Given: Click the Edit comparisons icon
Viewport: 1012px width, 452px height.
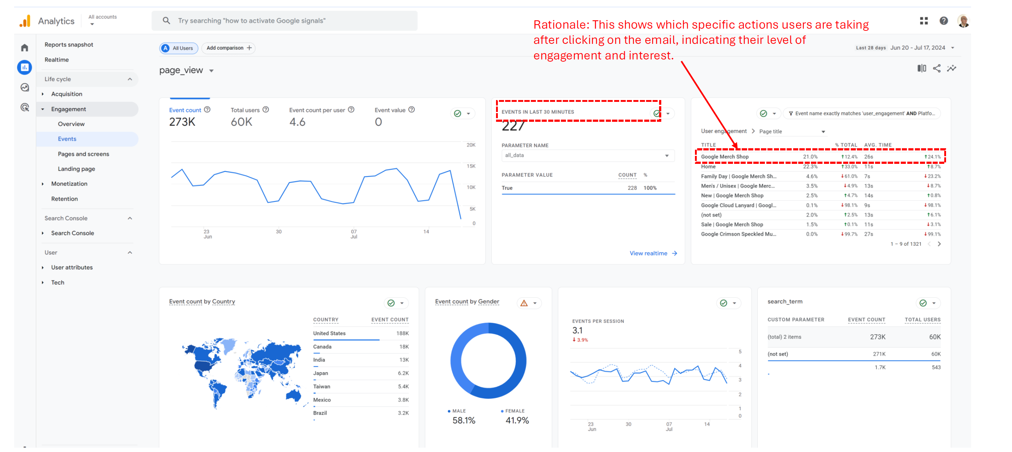Looking at the screenshot, I should pos(921,69).
